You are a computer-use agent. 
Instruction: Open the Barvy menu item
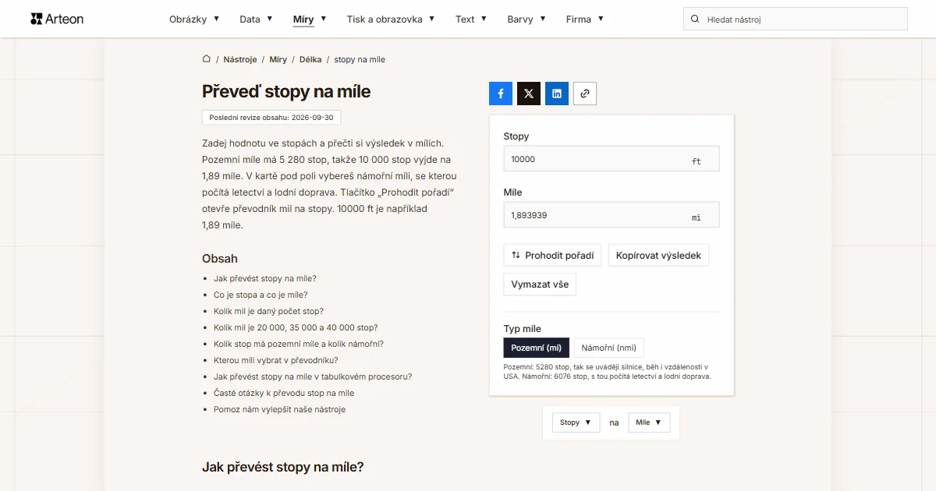(x=526, y=19)
